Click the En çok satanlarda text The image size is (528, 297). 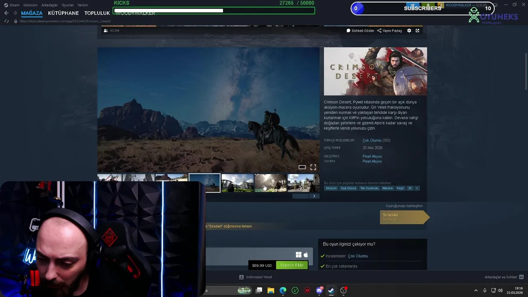341,266
